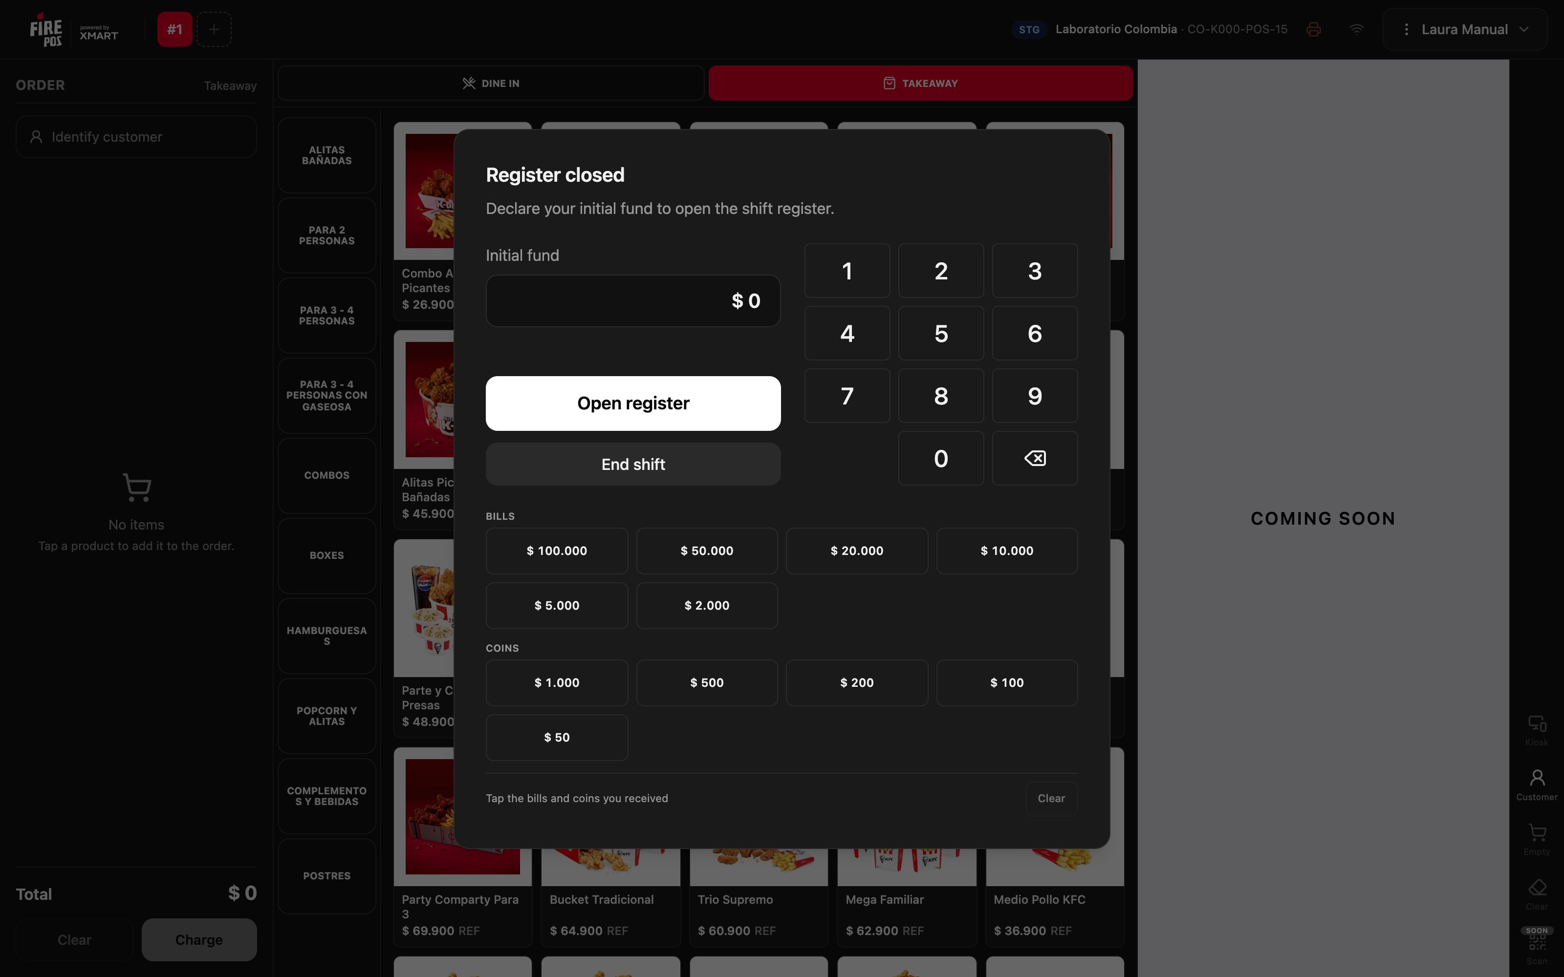The width and height of the screenshot is (1564, 977).
Task: Tap keypad digit 5
Action: pos(941,334)
